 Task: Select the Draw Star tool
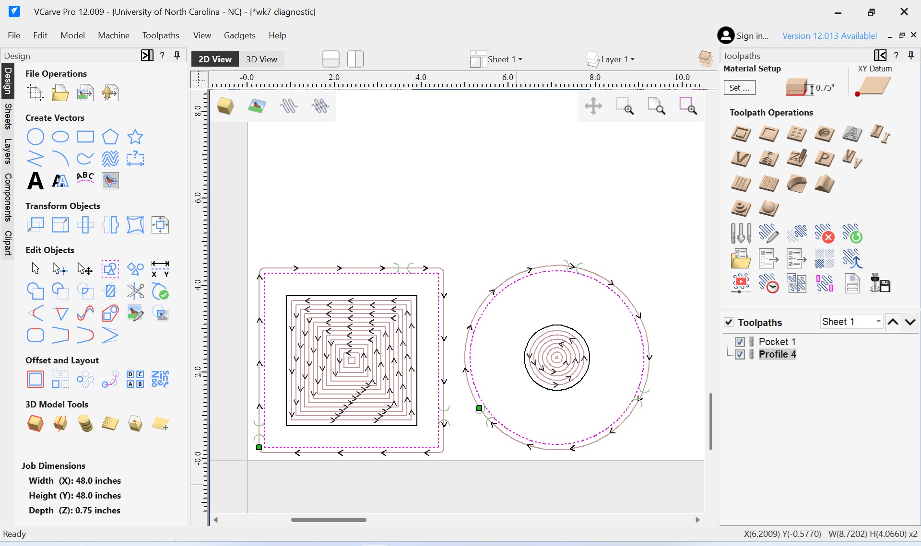pyautogui.click(x=135, y=137)
